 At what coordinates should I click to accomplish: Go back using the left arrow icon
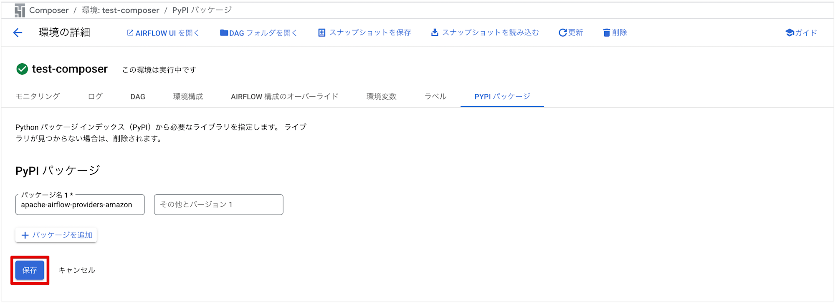[x=18, y=33]
